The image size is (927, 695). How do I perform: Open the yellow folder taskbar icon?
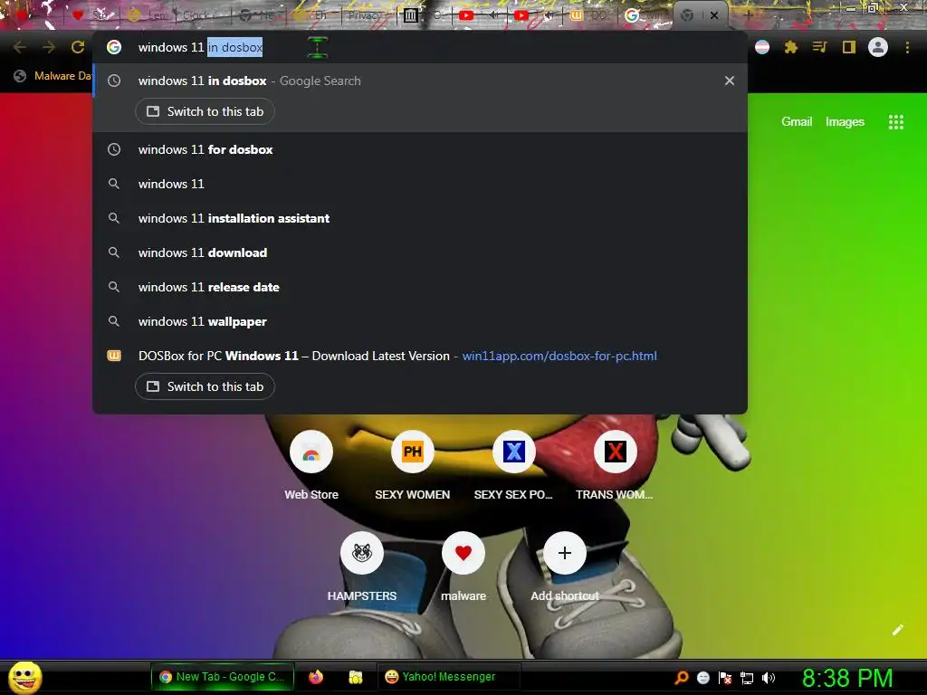pos(355,677)
